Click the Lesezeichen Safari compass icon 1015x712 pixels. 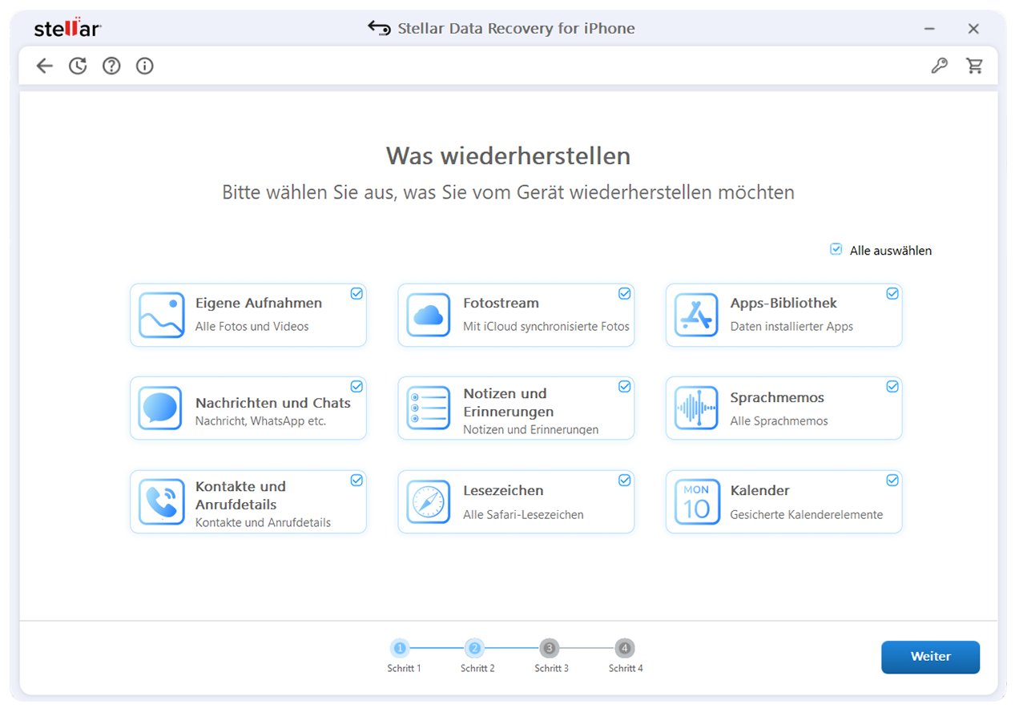pos(429,502)
